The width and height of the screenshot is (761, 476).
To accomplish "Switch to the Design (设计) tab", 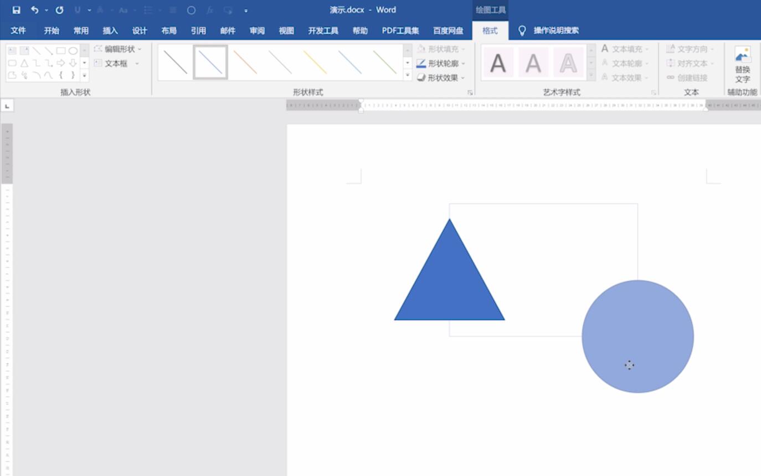I will (x=140, y=31).
